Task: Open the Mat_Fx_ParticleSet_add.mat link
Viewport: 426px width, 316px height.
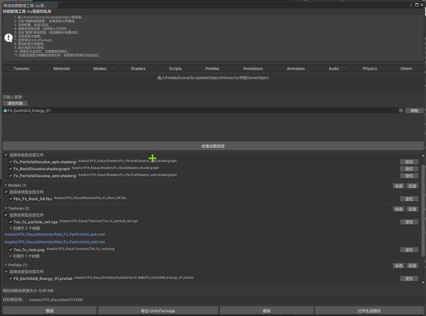Action: point(54,242)
